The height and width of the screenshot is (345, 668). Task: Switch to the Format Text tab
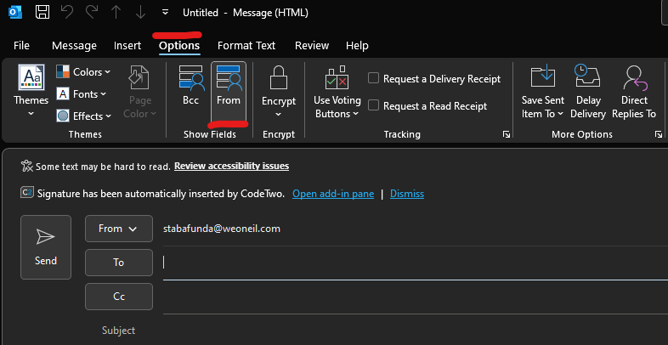(x=246, y=46)
